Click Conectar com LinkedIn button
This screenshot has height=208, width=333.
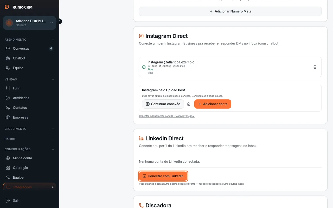coord(163,176)
